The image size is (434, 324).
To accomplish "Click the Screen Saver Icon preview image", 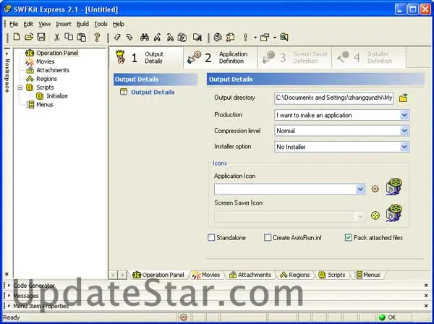I will [x=394, y=213].
